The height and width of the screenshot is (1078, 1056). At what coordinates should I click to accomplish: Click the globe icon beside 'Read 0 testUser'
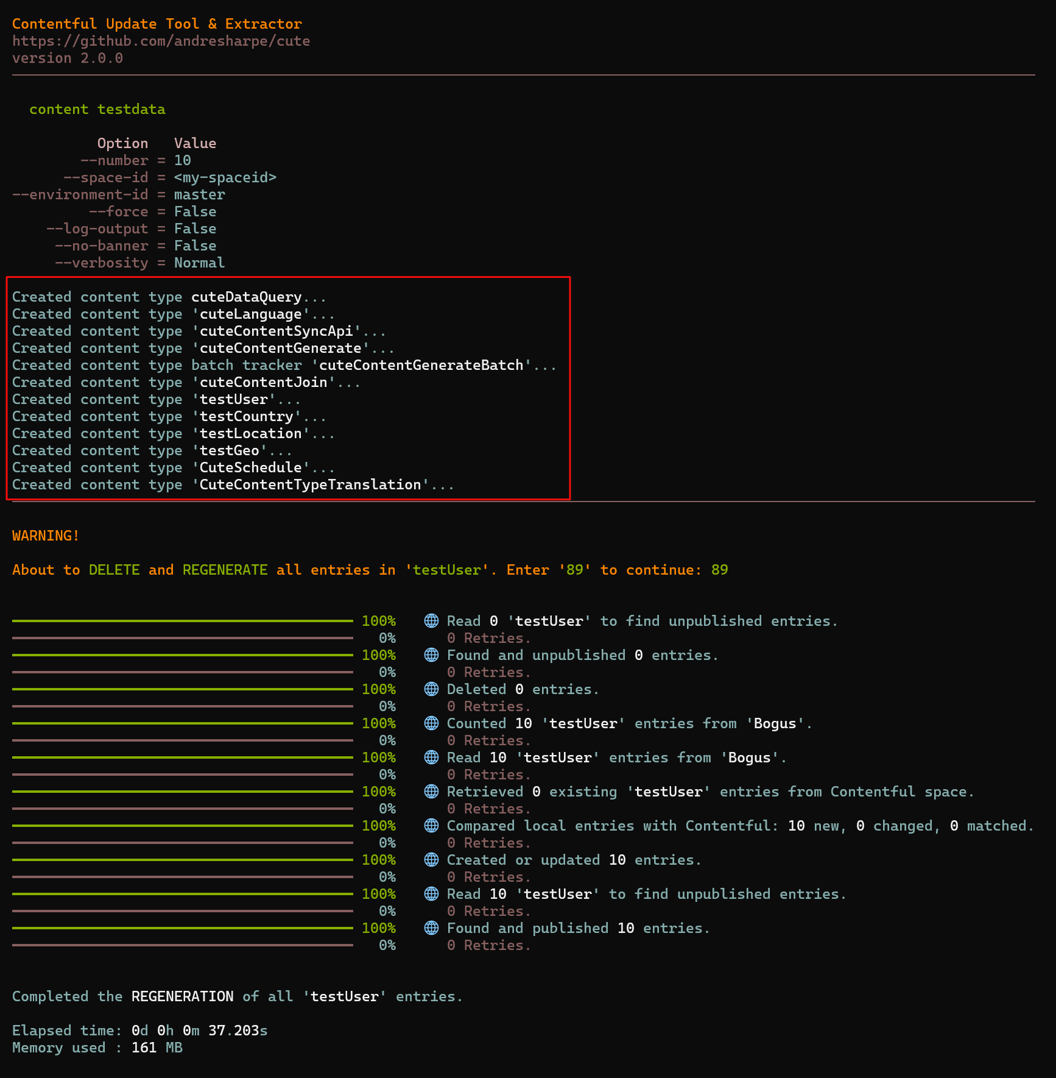(x=431, y=621)
